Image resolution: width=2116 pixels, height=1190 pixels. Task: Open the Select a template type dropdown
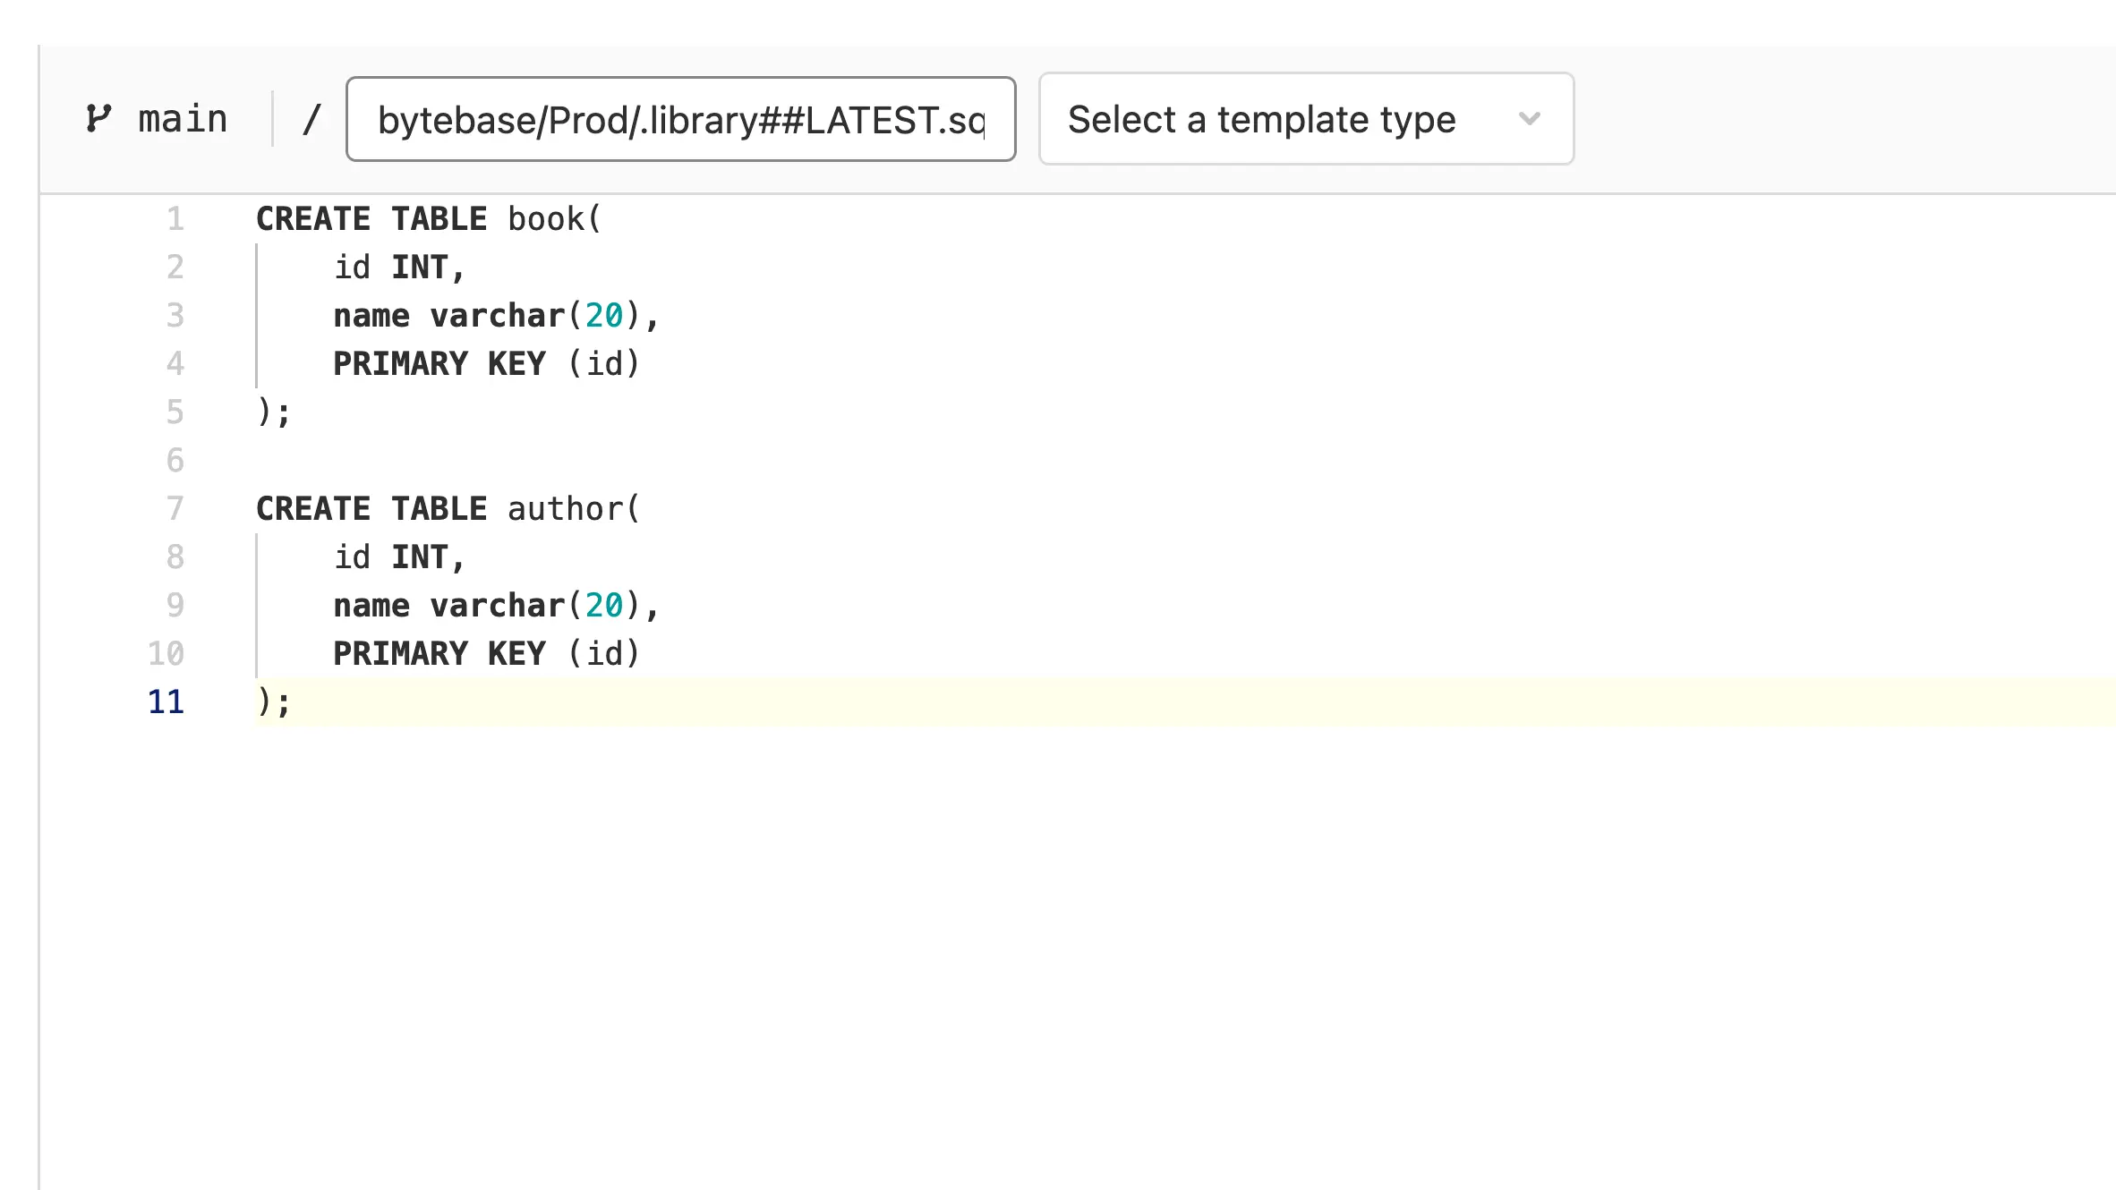[x=1306, y=119]
